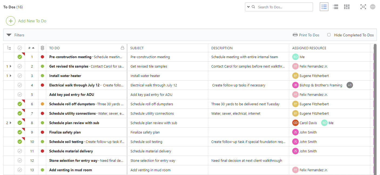Click the Print To Dos printer icon
Screen dimensions: 380x175
pos(295,35)
